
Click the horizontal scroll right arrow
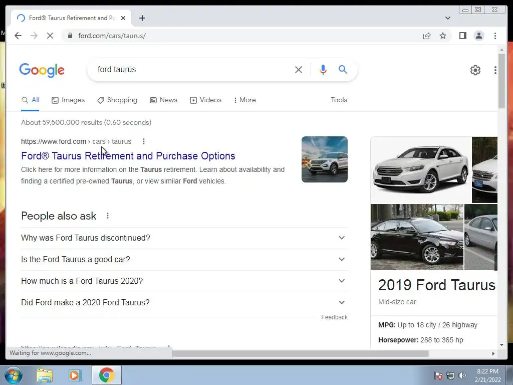click(x=493, y=353)
